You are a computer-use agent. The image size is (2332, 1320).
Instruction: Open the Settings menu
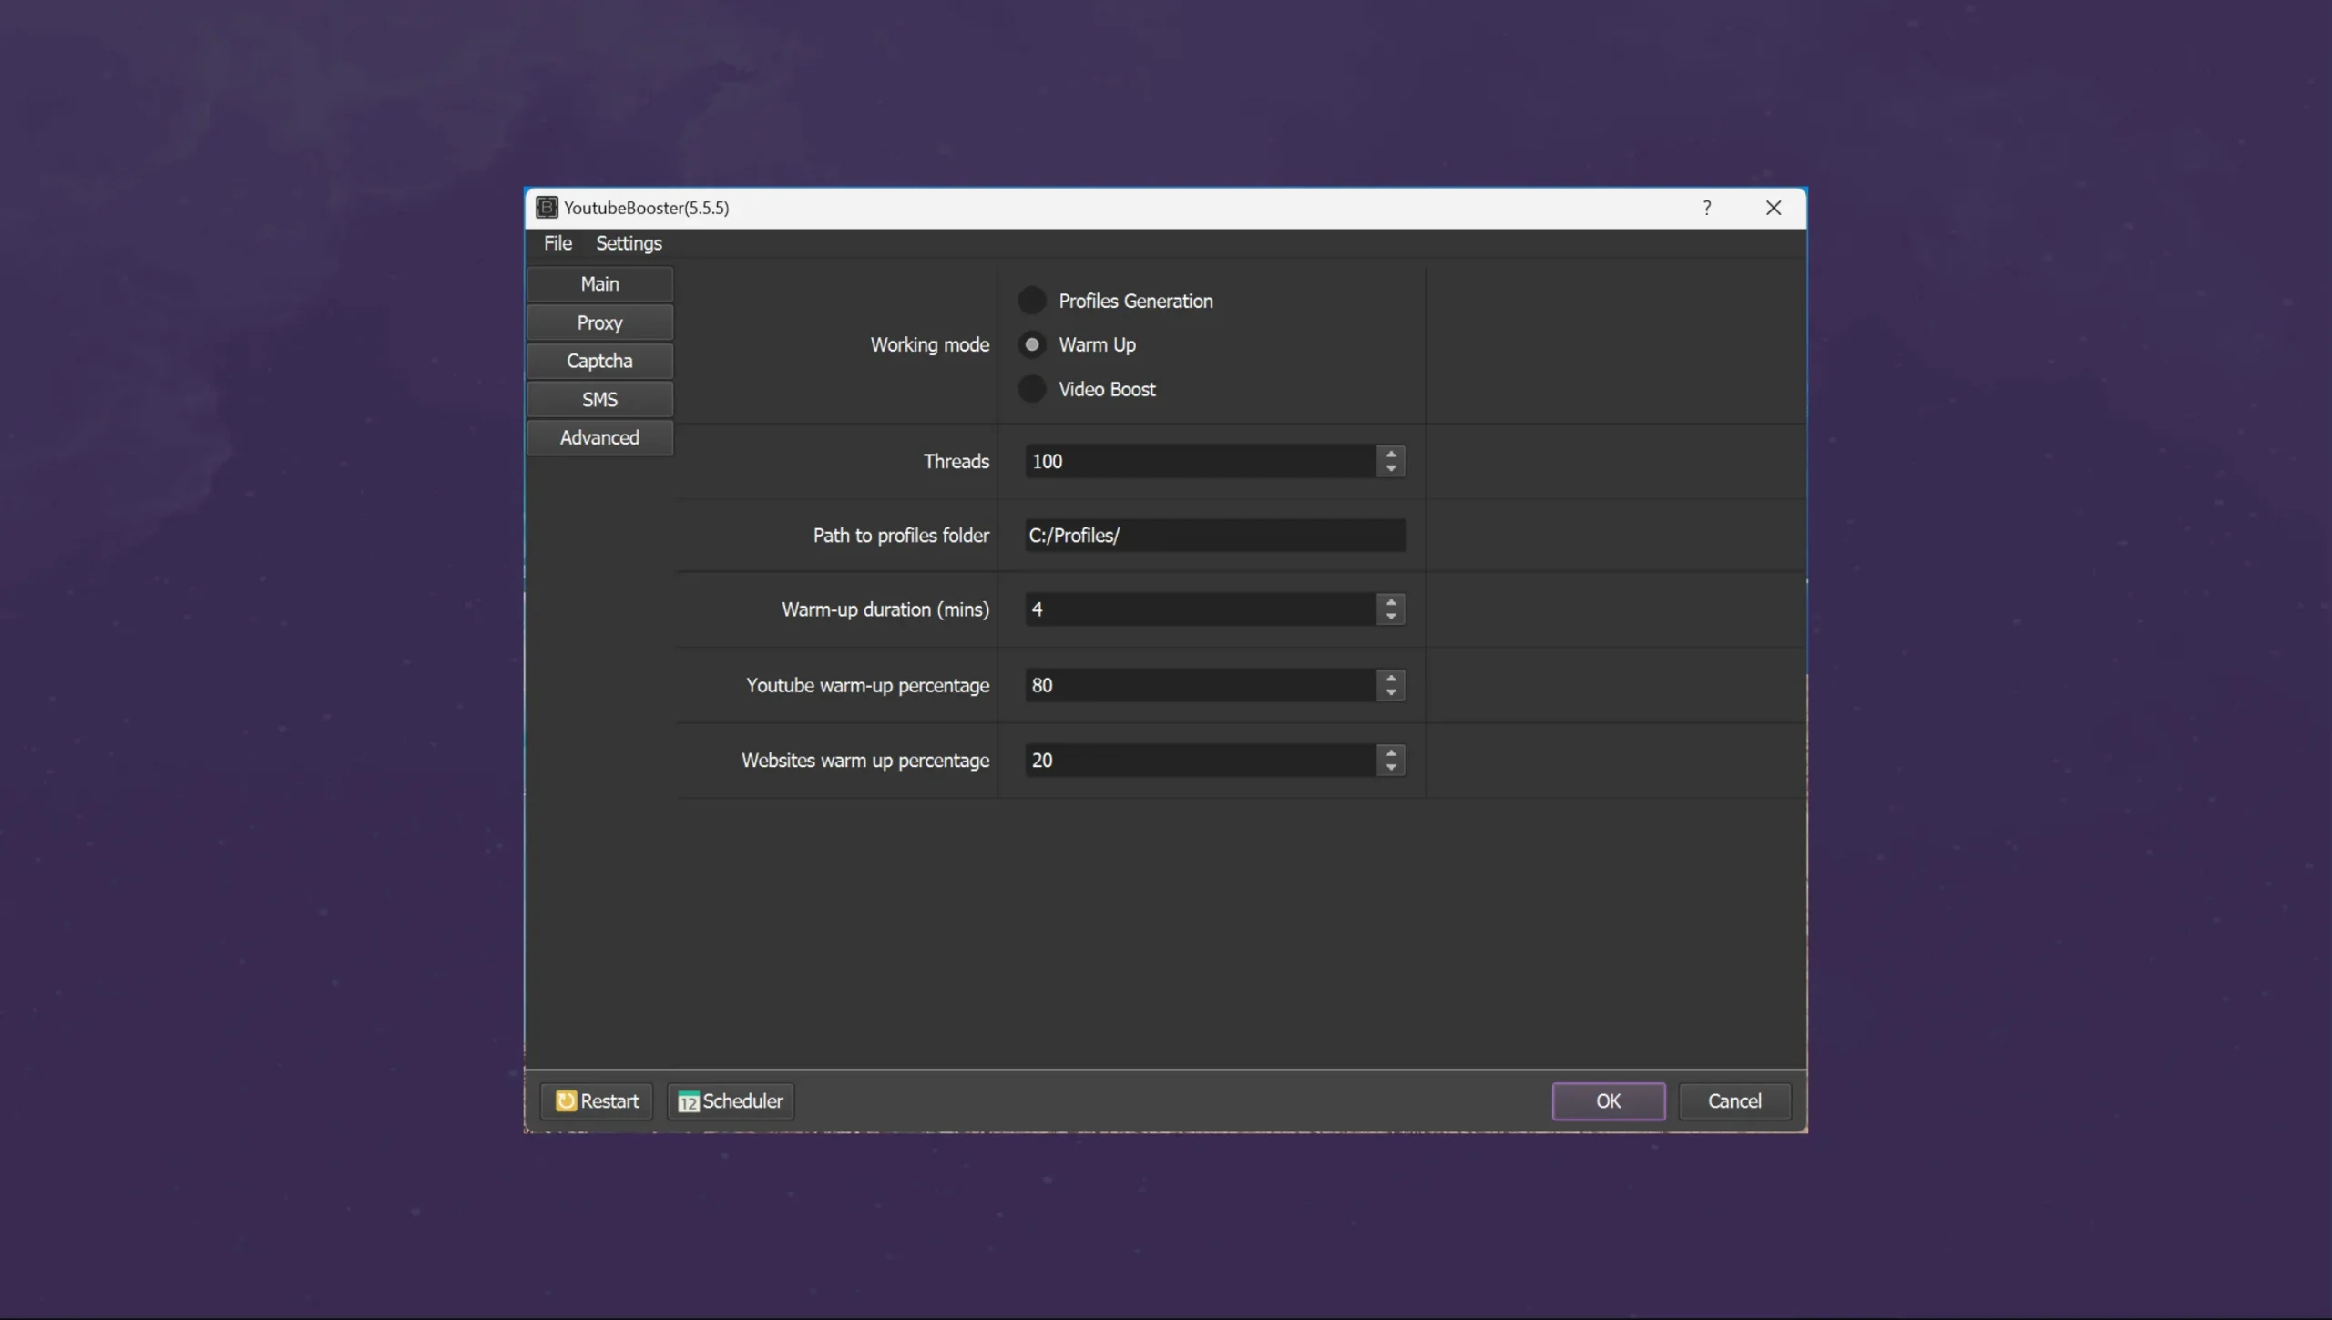(x=629, y=243)
